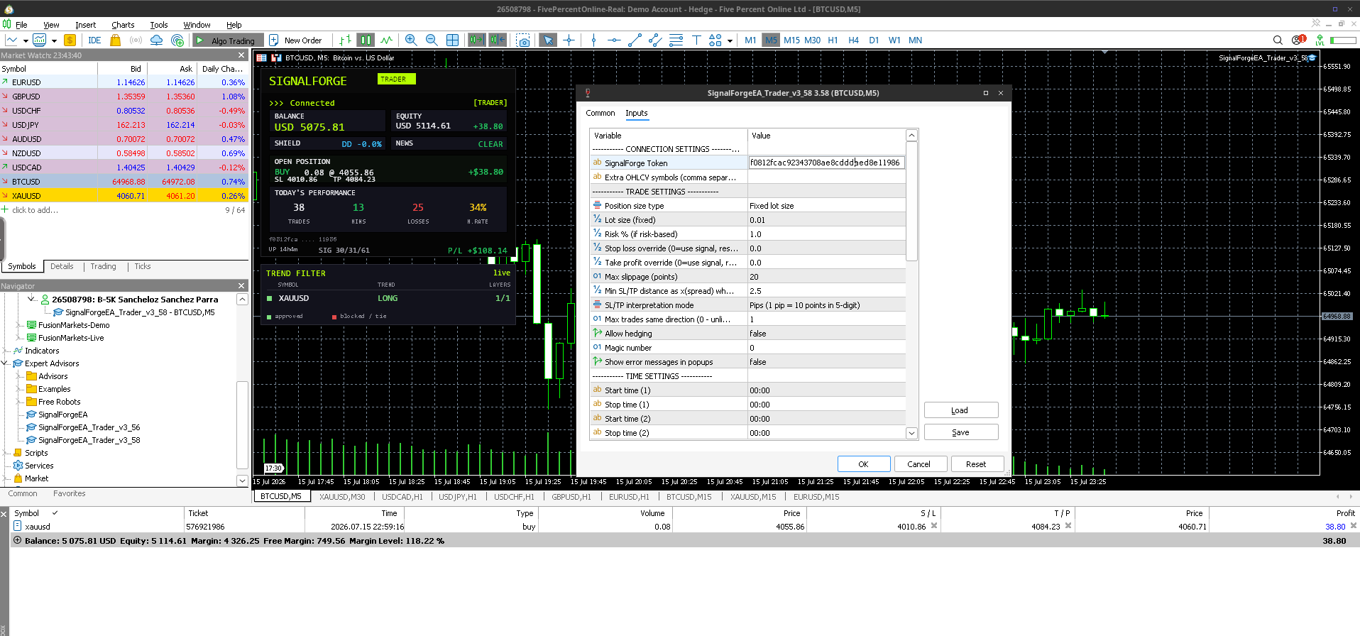Image resolution: width=1360 pixels, height=636 pixels.
Task: Click the Save button
Action: coord(960,432)
